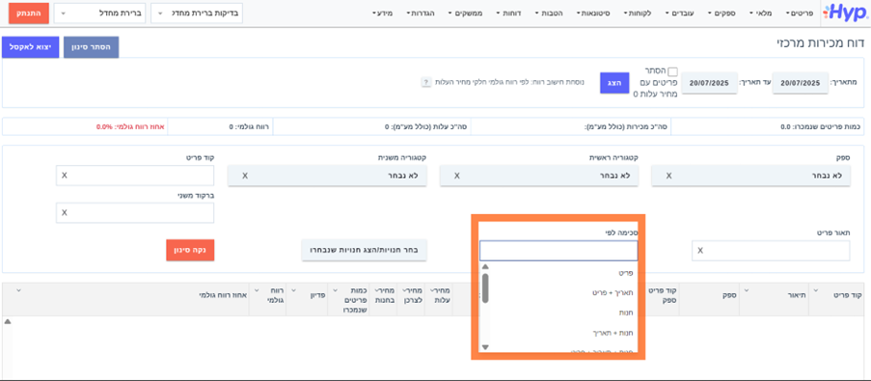Clear the ברקוד משני field with X
Image resolution: width=871 pixels, height=381 pixels.
click(x=64, y=213)
